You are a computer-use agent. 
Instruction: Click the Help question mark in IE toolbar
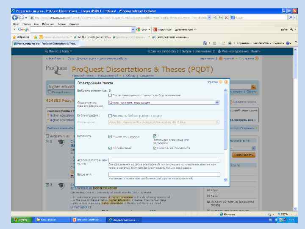288,43
